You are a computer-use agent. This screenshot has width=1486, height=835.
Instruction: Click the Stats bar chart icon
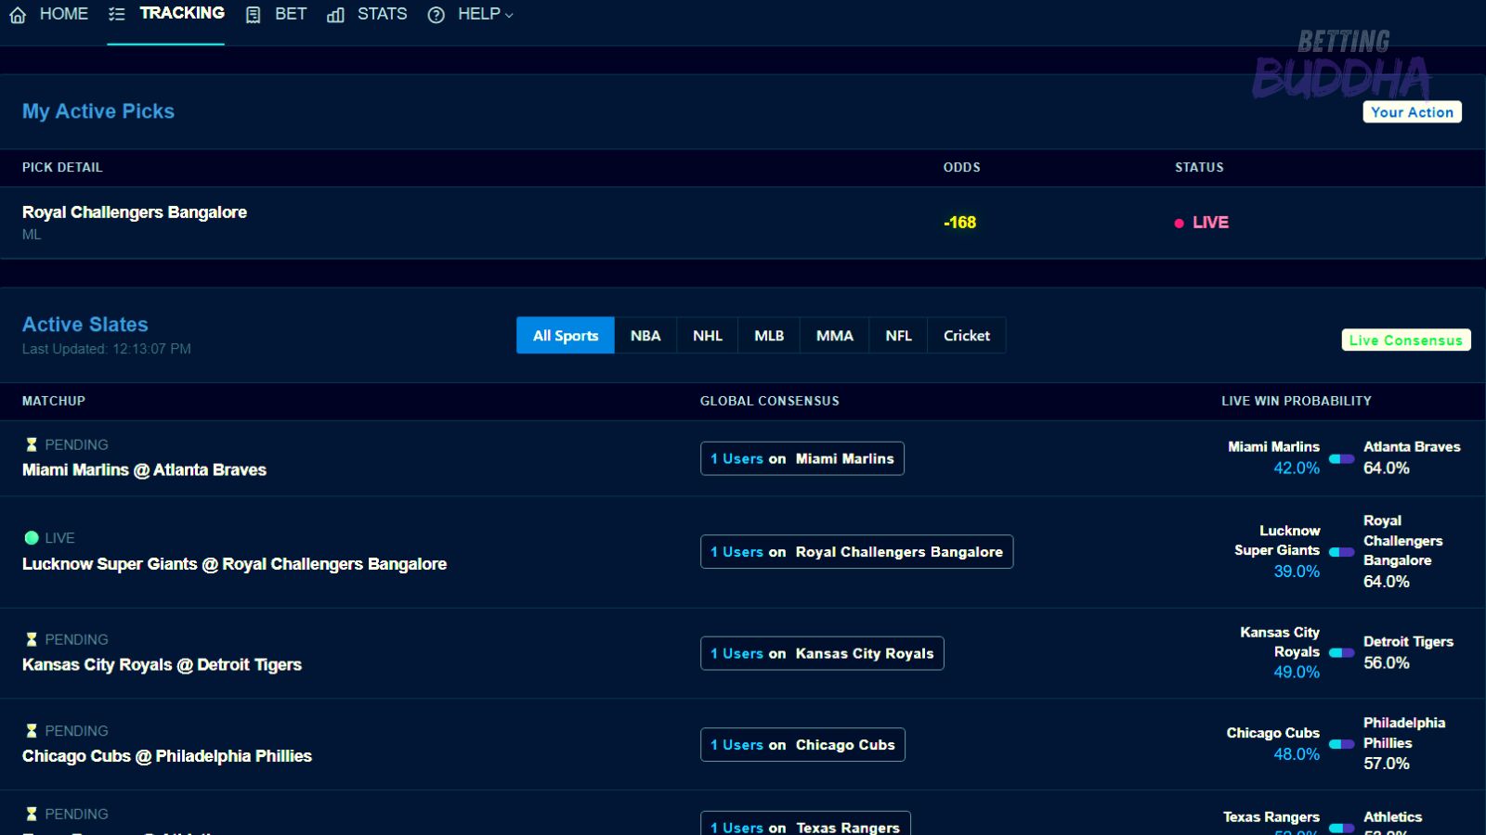(335, 15)
